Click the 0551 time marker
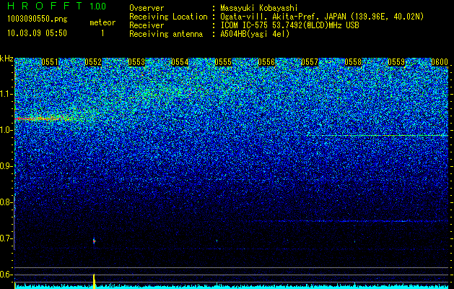 coord(50,62)
